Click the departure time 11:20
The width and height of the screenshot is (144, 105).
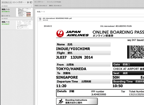pyautogui.click(x=61, y=86)
